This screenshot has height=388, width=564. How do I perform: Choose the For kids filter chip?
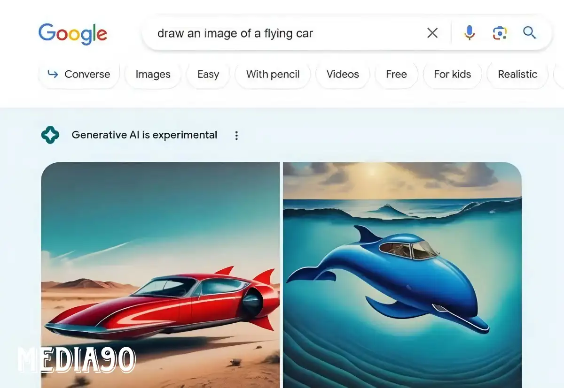452,74
